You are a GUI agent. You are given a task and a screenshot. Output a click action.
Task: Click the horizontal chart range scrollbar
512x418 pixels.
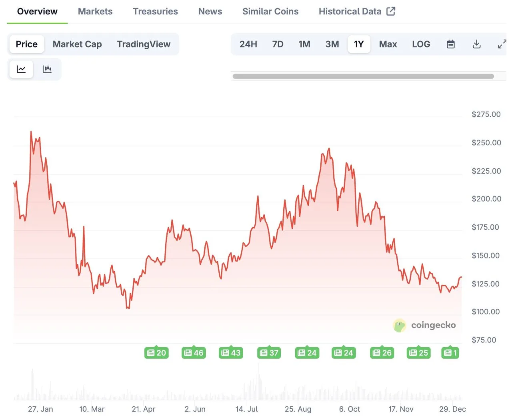coord(363,76)
